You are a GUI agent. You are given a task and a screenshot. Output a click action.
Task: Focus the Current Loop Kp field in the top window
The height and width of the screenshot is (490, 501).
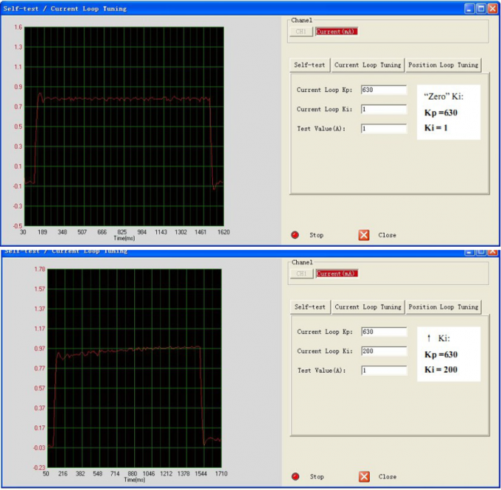point(384,90)
